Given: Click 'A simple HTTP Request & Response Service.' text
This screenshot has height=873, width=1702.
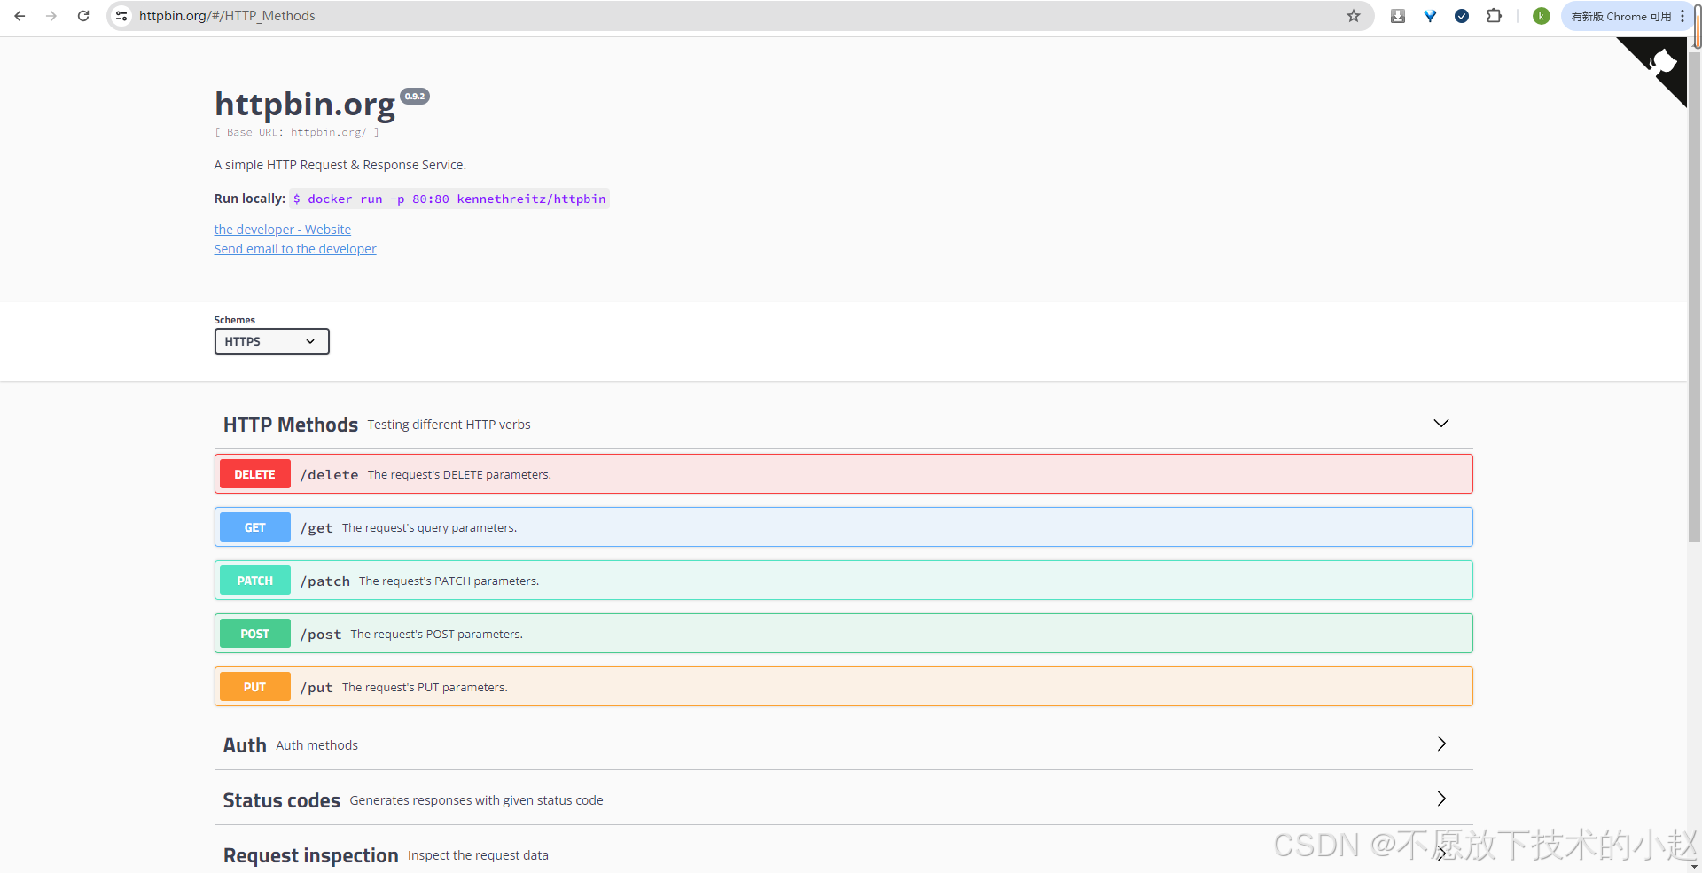Looking at the screenshot, I should pos(340,165).
